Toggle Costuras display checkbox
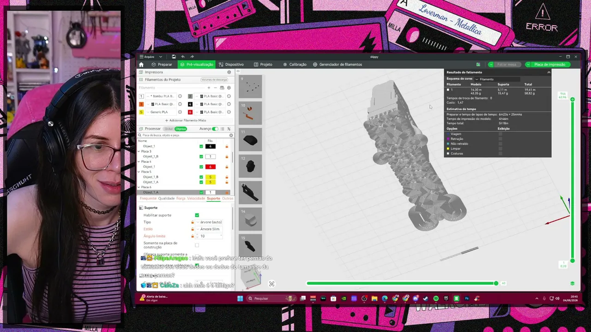Viewport: 591px width, 332px height. pyautogui.click(x=501, y=154)
